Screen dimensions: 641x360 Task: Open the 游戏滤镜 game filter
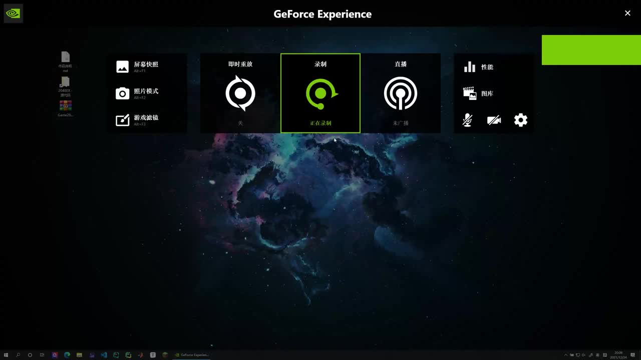point(137,120)
